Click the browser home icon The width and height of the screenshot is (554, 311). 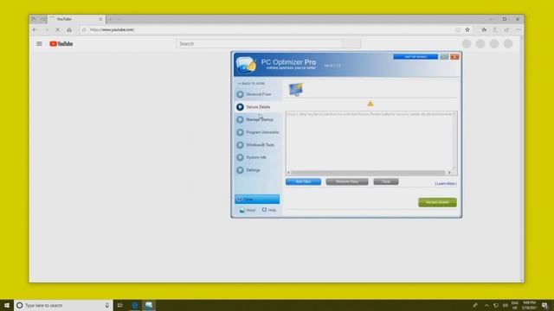(x=69, y=30)
